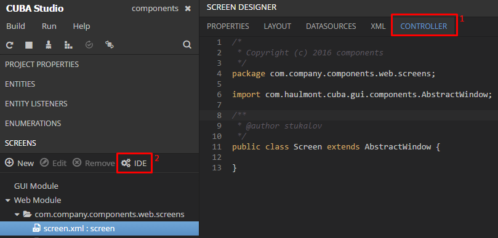Open the Help menu

[x=82, y=26]
